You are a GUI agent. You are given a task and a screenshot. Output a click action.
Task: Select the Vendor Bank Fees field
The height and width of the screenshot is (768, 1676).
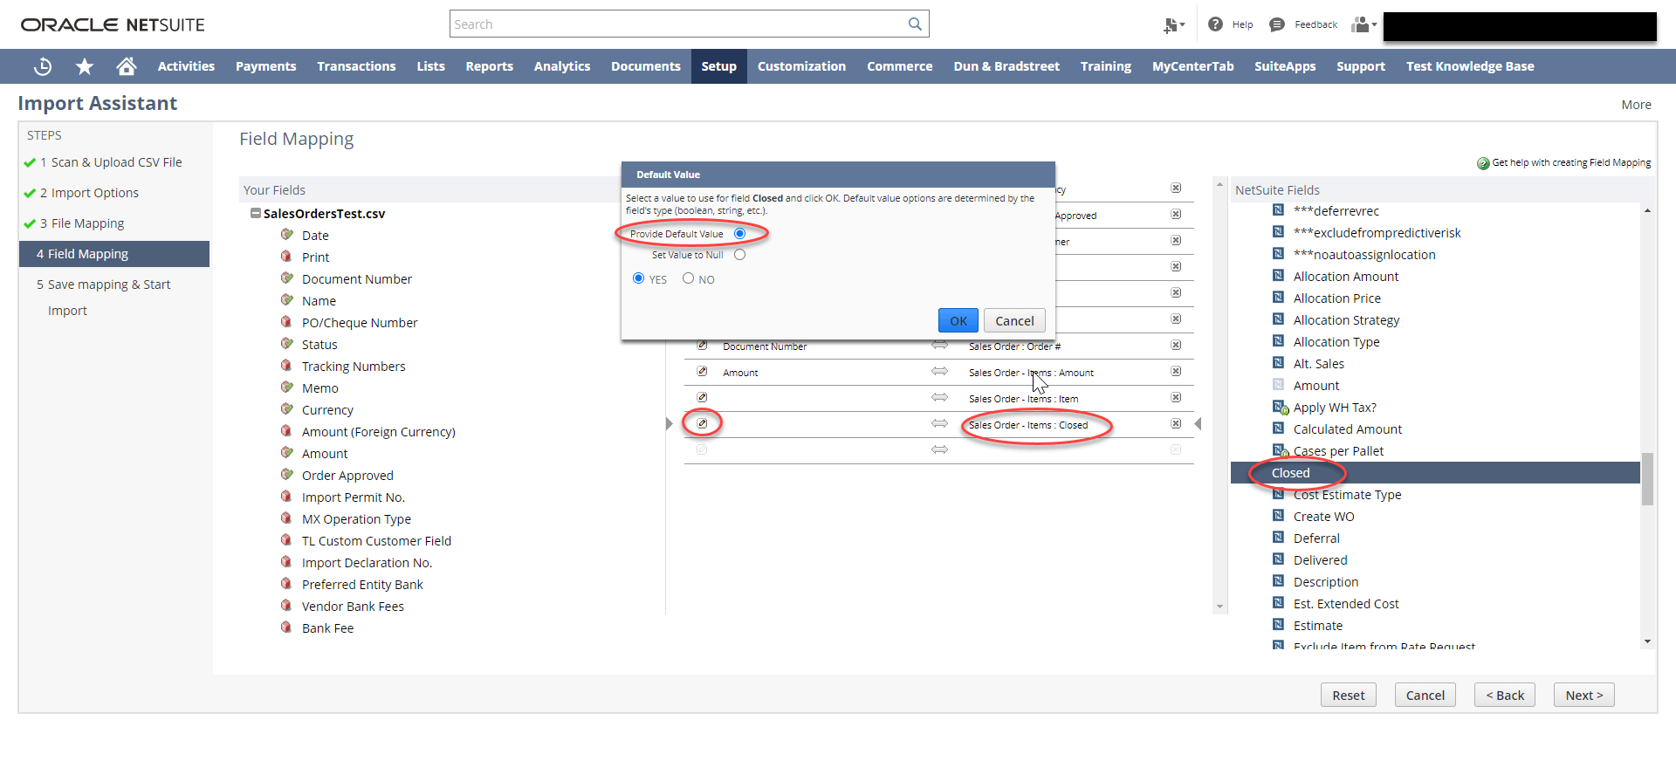pyautogui.click(x=353, y=607)
